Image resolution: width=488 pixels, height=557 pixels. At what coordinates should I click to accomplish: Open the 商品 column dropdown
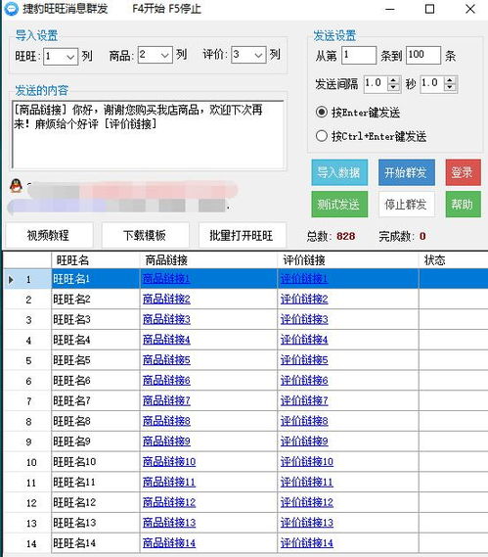[155, 55]
